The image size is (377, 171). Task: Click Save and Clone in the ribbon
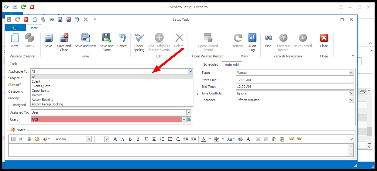[107, 42]
